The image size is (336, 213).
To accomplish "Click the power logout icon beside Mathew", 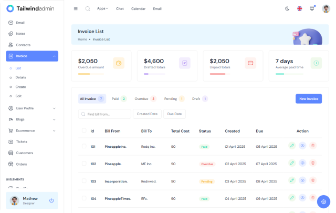I will (51, 200).
